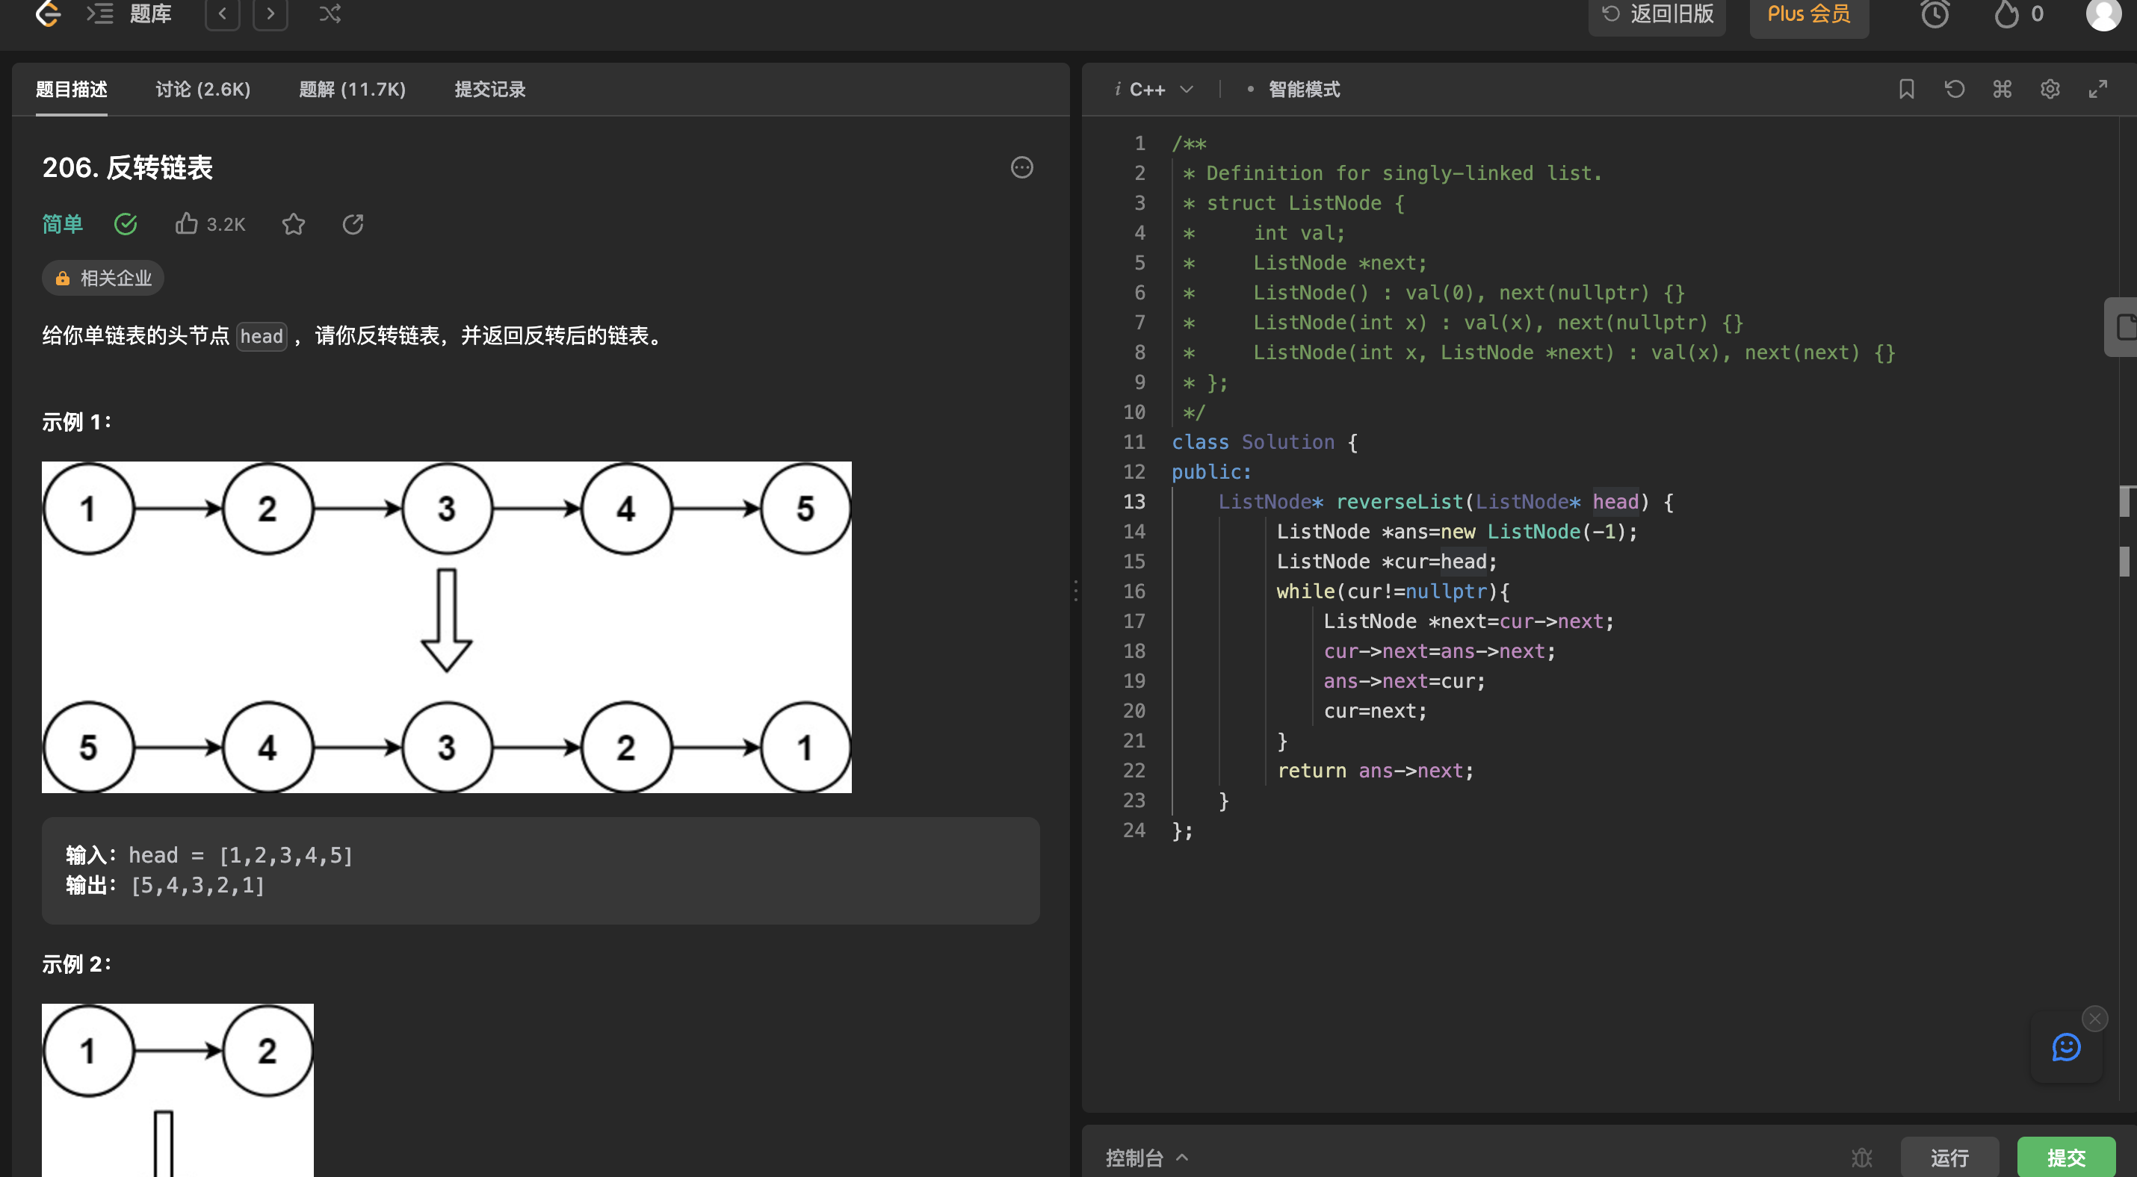Open the more options ellipsis menu

[1021, 167]
